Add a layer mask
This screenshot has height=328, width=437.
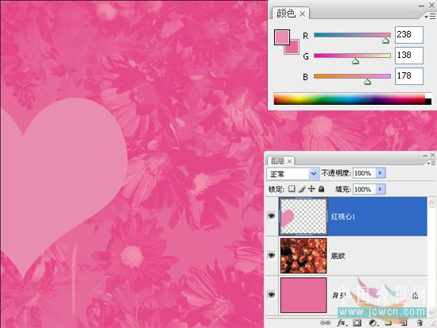[x=357, y=322]
